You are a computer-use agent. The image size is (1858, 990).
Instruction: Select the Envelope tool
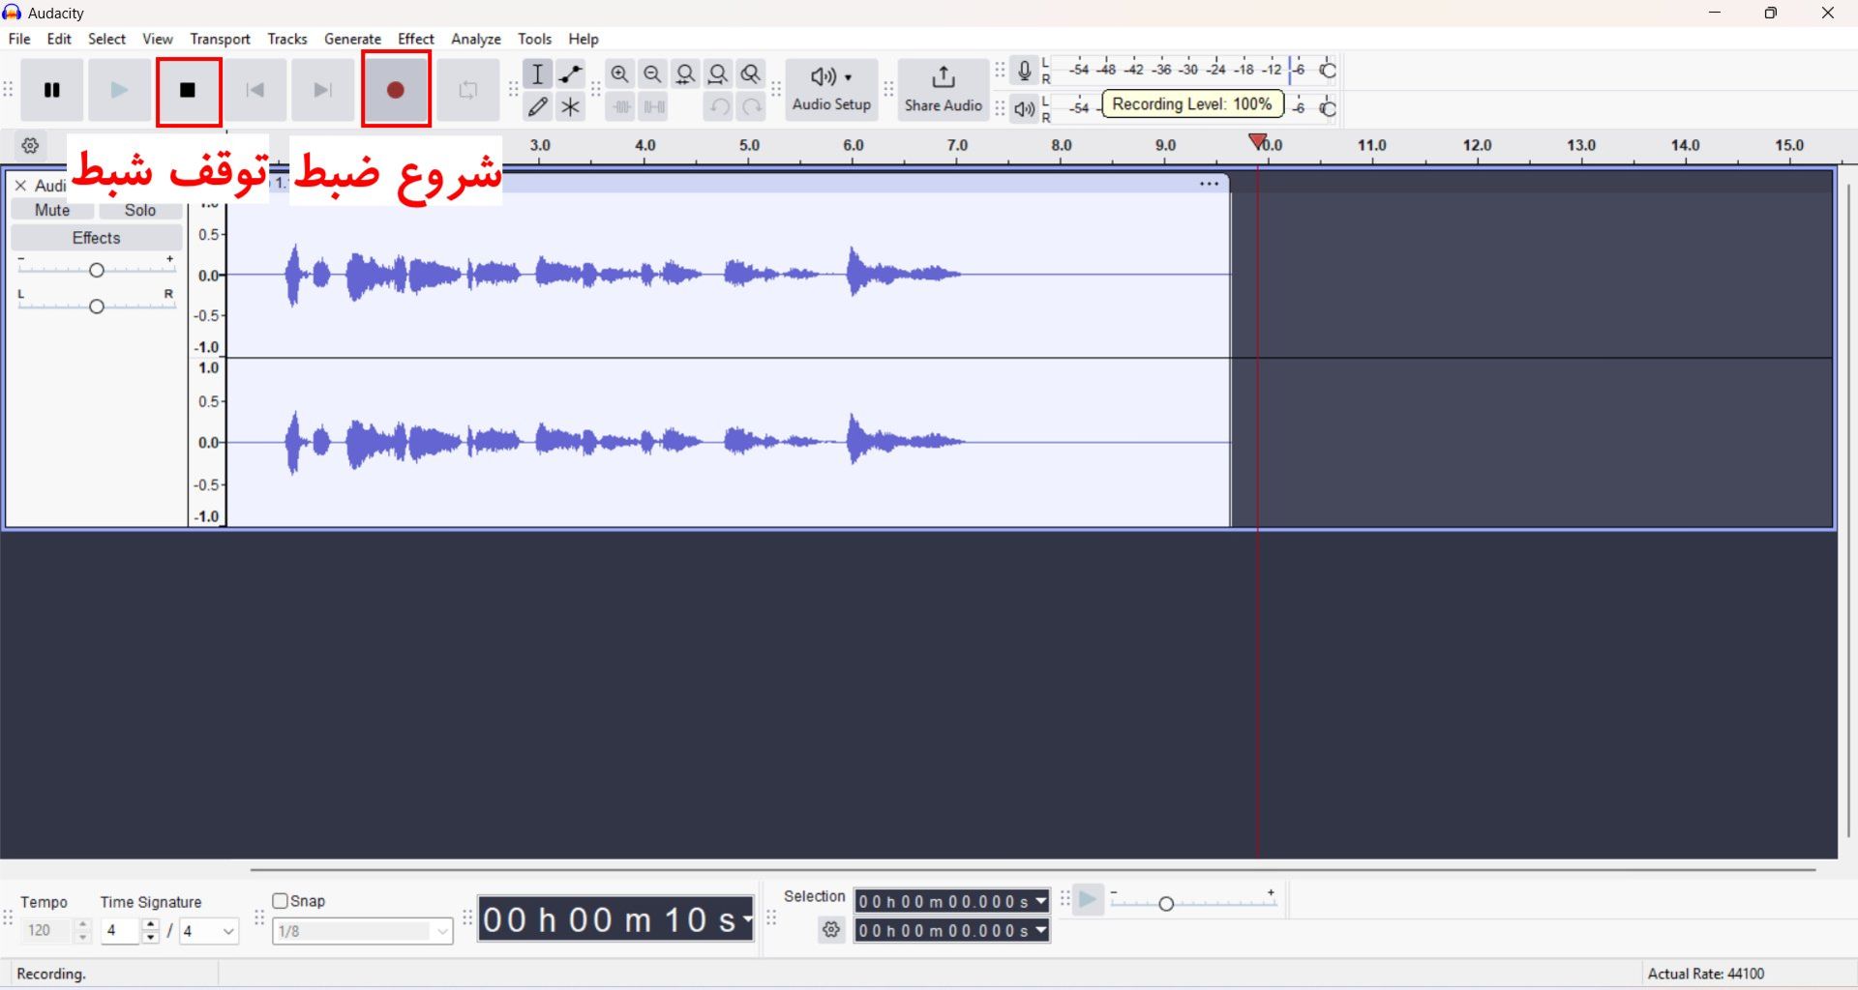pyautogui.click(x=571, y=73)
